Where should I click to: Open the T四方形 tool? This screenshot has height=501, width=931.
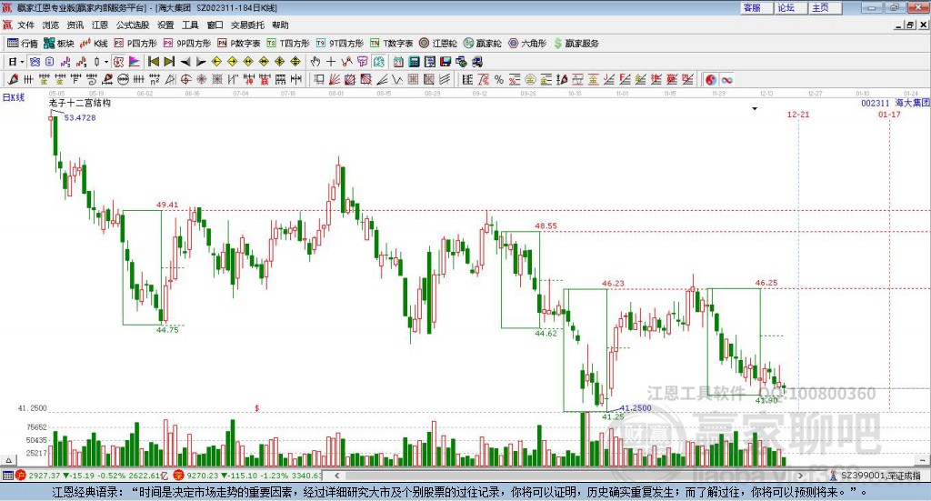[x=288, y=44]
